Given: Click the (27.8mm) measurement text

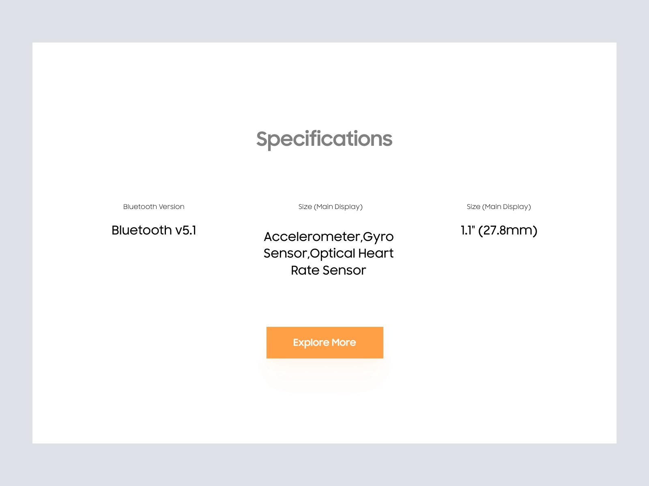Looking at the screenshot, I should 508,230.
